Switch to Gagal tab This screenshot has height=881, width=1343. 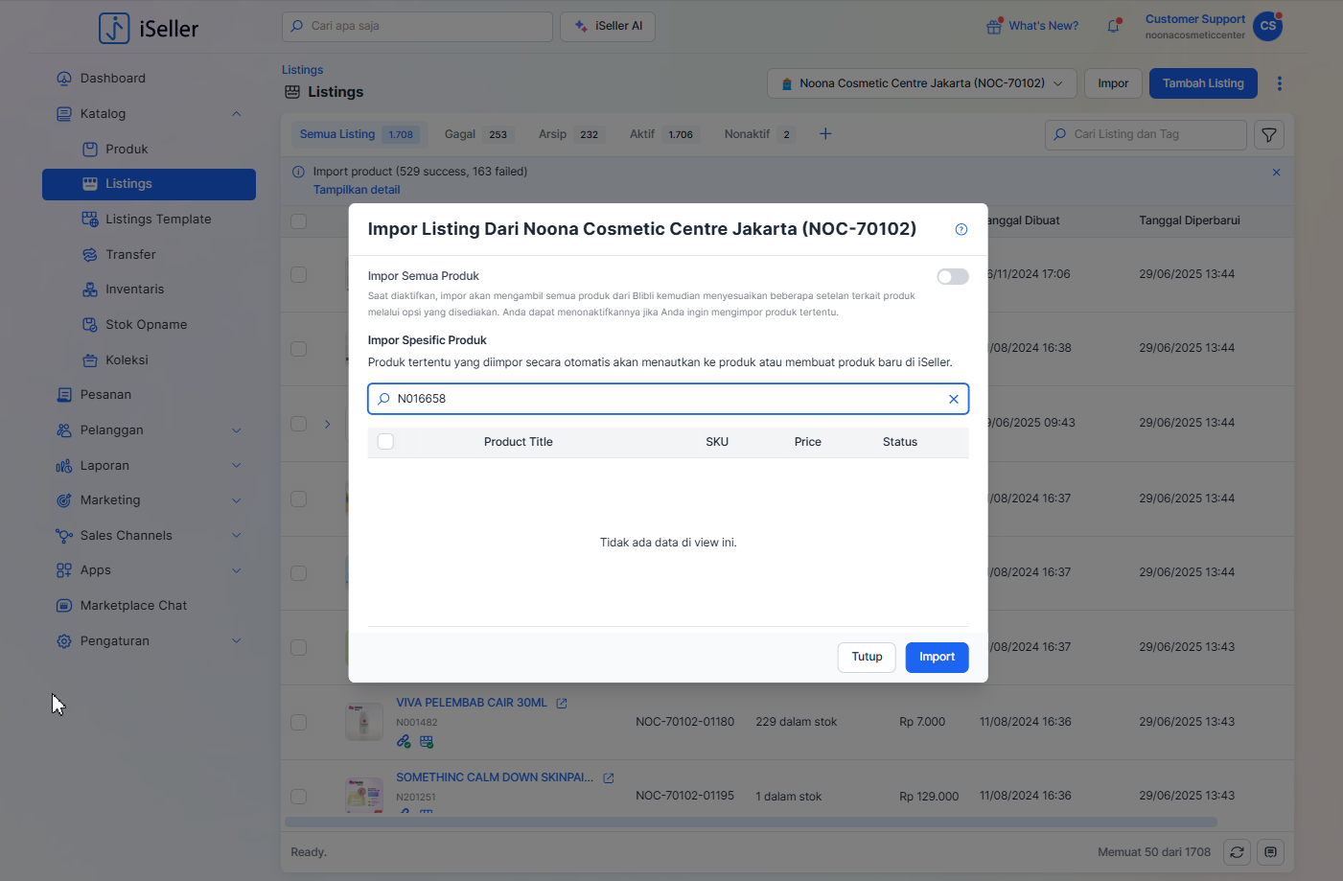click(478, 134)
